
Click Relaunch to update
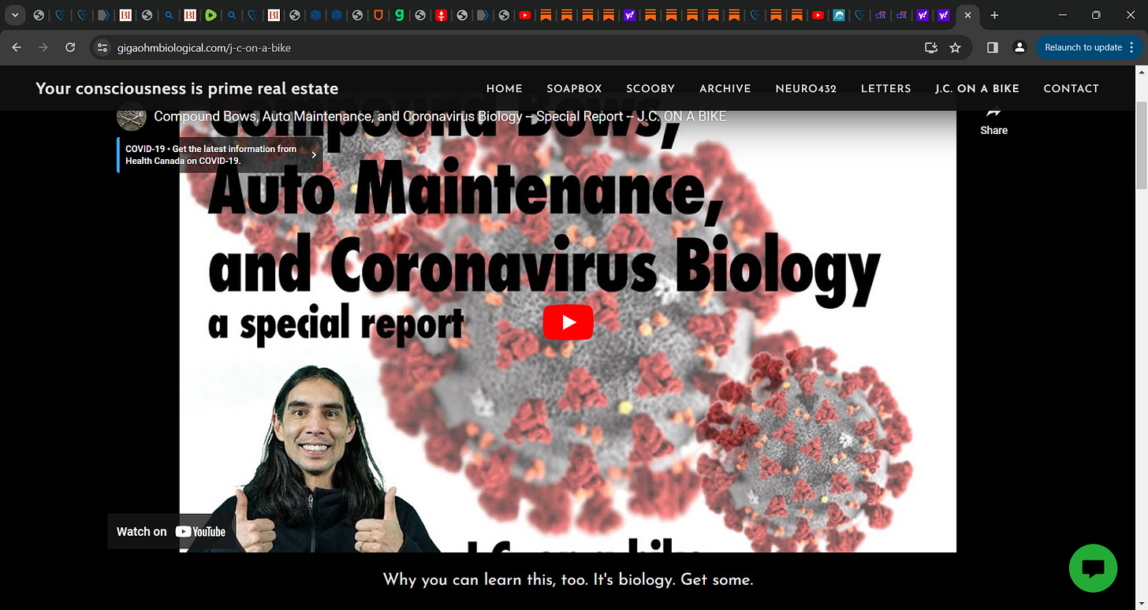1083,47
